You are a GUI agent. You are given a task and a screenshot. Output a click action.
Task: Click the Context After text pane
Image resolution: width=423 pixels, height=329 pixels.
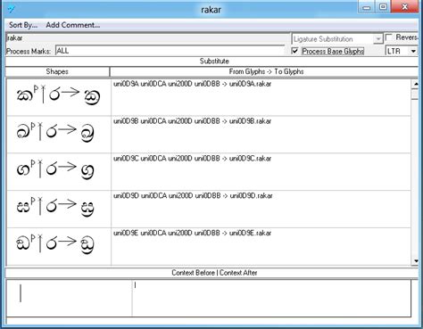pos(271,298)
